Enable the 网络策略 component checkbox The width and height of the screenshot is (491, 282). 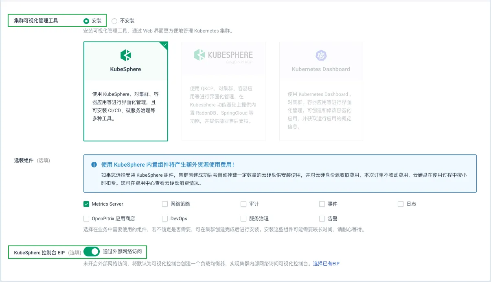click(x=165, y=204)
